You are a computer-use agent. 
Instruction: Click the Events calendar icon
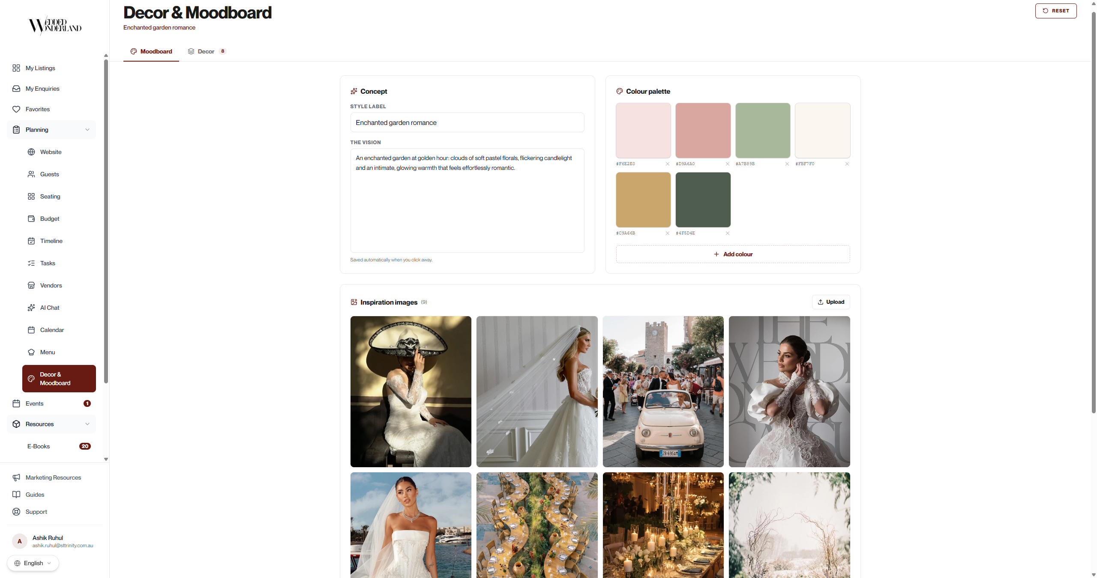coord(16,403)
